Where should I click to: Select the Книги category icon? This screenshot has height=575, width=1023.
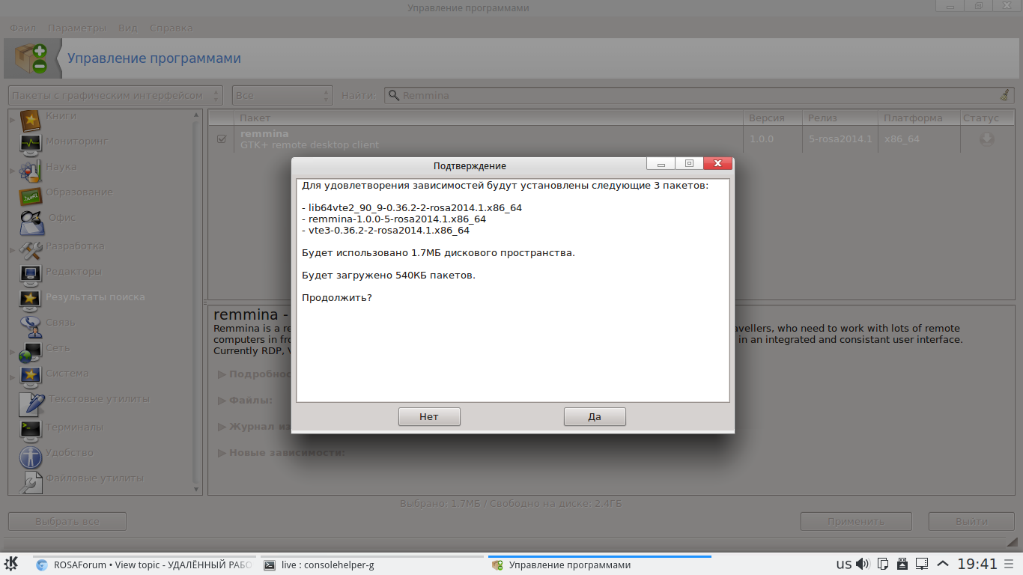(30, 120)
